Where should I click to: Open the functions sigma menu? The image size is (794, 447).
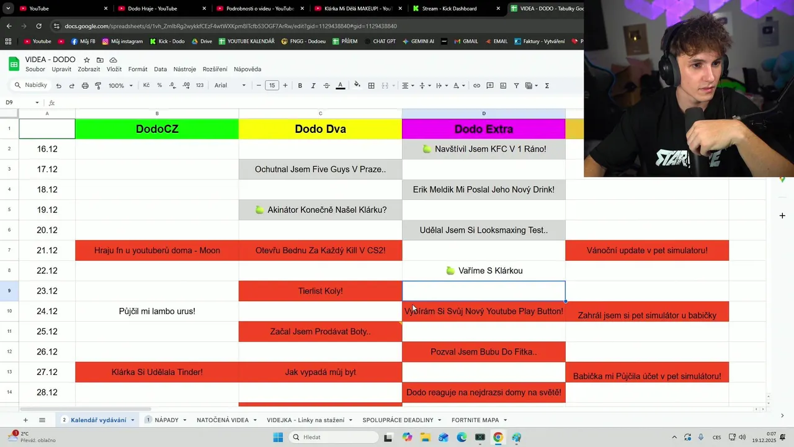[x=547, y=86]
